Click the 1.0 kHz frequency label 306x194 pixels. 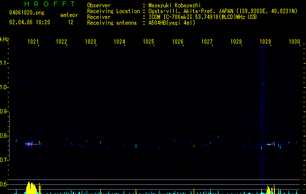pos(4,87)
